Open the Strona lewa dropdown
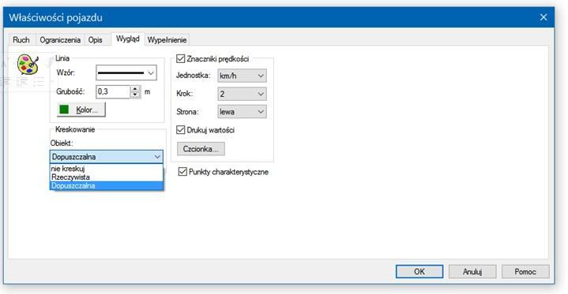The image size is (568, 294). click(x=242, y=112)
